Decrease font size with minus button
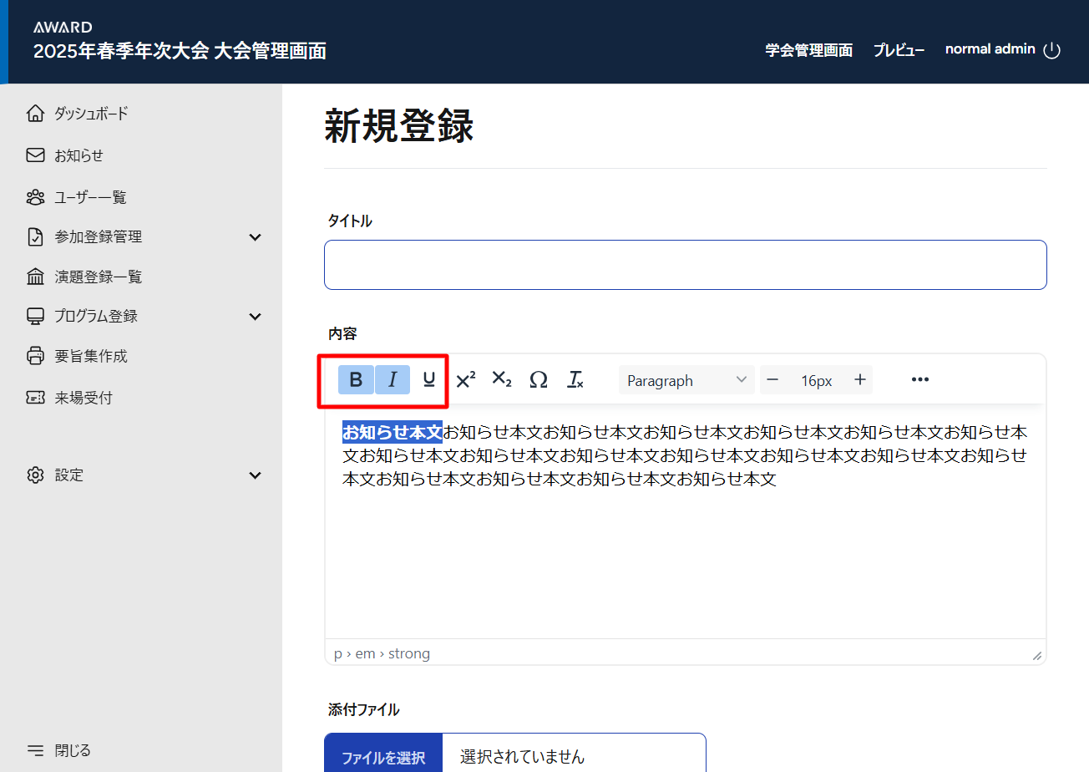Viewport: 1089px width, 772px height. click(772, 380)
